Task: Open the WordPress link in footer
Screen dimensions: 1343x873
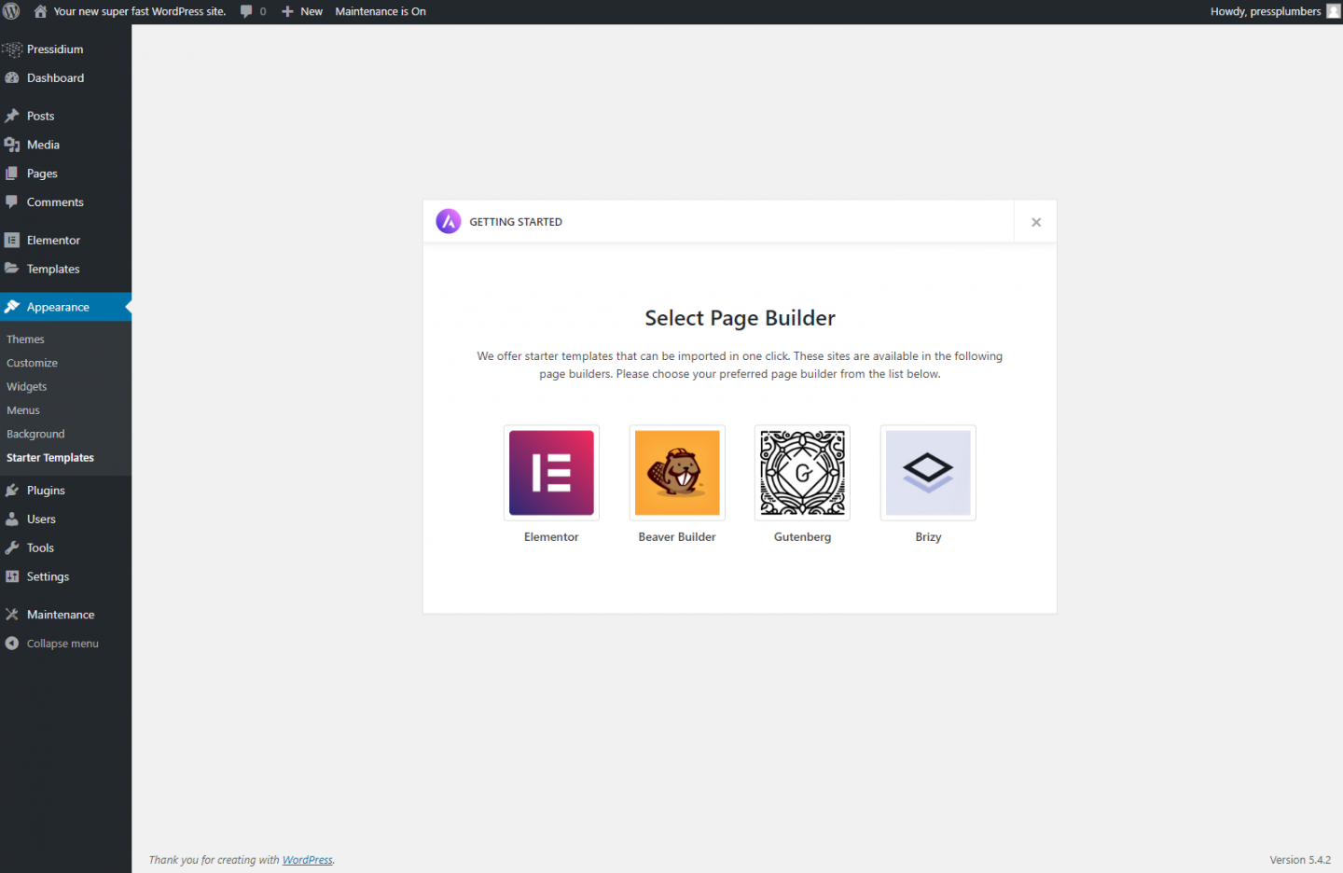Action: tap(308, 860)
